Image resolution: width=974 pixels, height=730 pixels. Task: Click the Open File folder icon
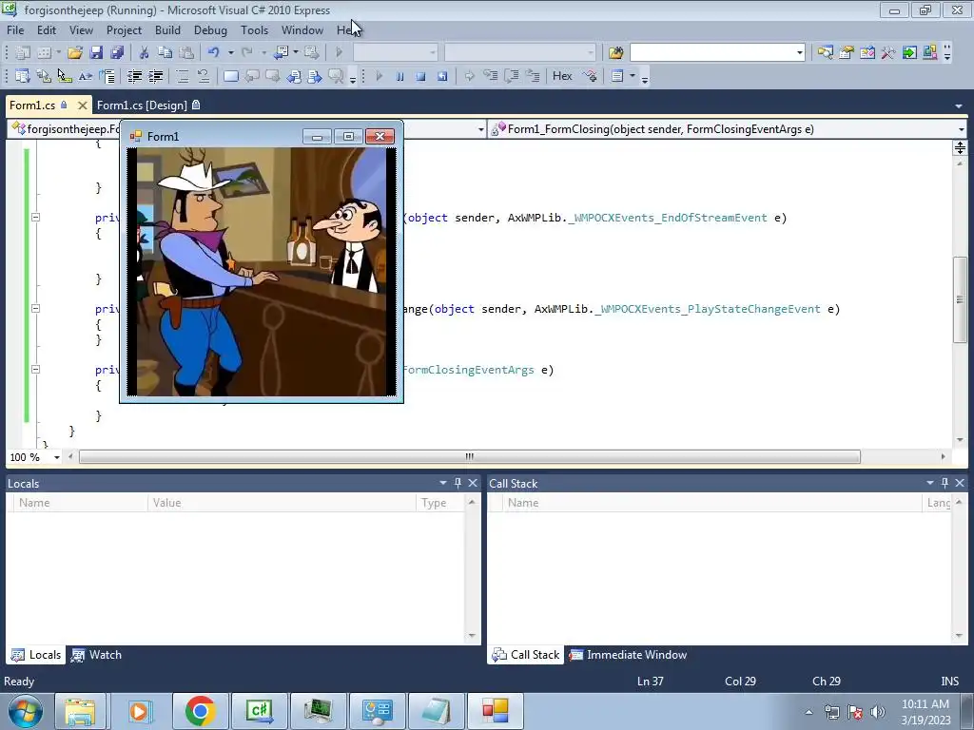pyautogui.click(x=75, y=53)
